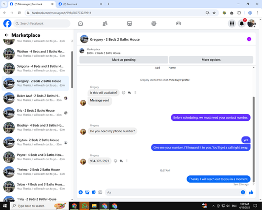Image resolution: width=262 pixels, height=210 pixels.
Task: Open the Gaming icon in top navigation
Action: pyautogui.click(x=178, y=24)
